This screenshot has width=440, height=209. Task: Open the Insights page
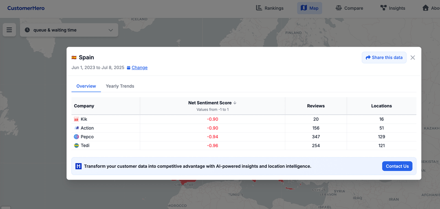pyautogui.click(x=392, y=8)
